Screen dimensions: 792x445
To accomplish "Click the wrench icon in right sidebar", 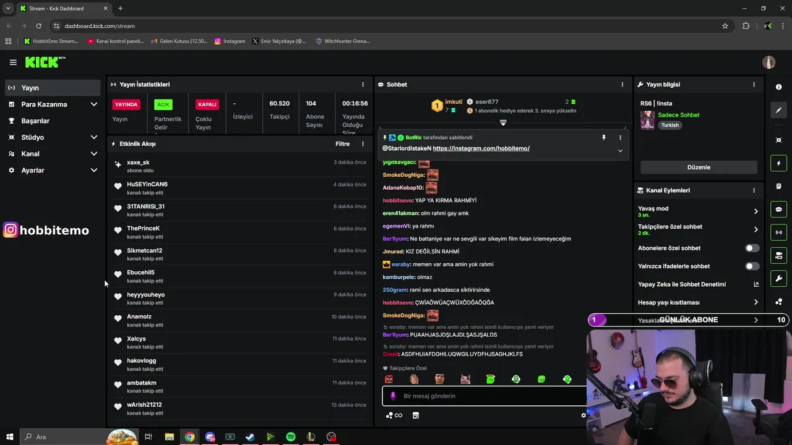I will 778,279.
